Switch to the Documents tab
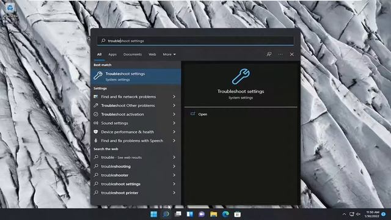The width and height of the screenshot is (391, 220). pyautogui.click(x=133, y=54)
